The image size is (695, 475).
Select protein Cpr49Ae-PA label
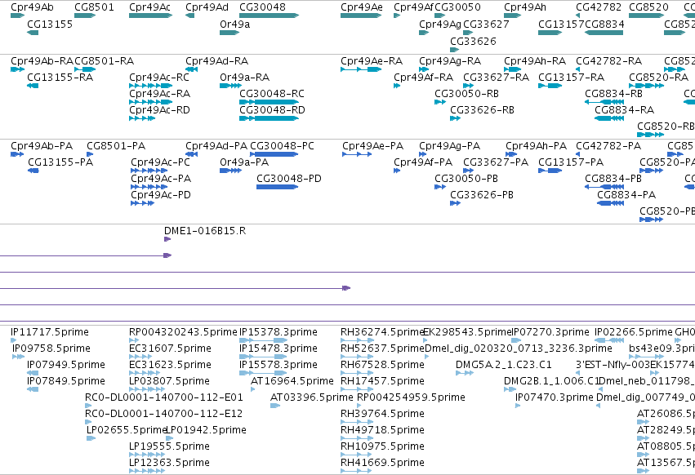pos(372,146)
